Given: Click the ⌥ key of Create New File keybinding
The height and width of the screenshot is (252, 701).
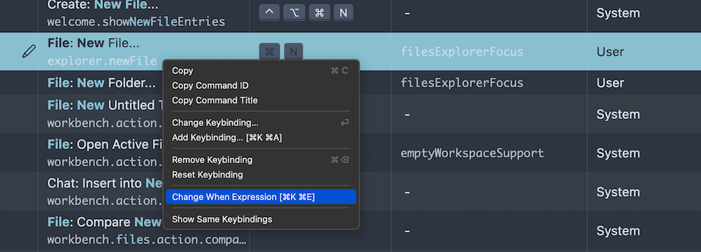Looking at the screenshot, I should [294, 13].
